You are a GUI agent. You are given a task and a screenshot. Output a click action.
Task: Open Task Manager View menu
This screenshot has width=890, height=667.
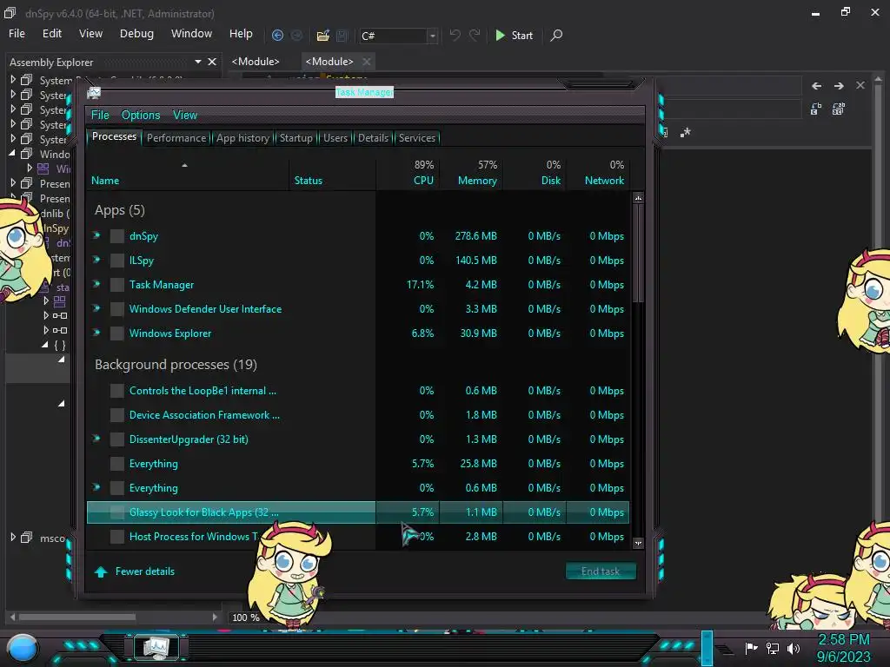pyautogui.click(x=185, y=116)
